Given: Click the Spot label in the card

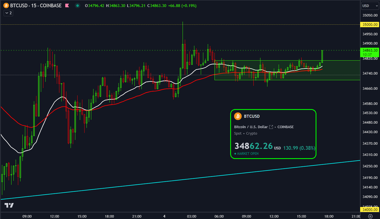Looking at the screenshot, I should [x=237, y=133].
